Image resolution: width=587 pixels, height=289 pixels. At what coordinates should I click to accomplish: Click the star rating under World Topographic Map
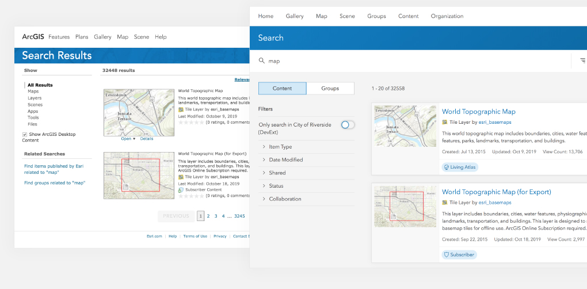click(x=191, y=122)
